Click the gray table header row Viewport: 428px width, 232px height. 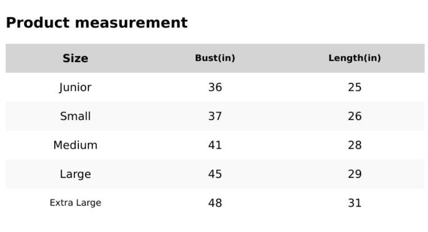215,58
